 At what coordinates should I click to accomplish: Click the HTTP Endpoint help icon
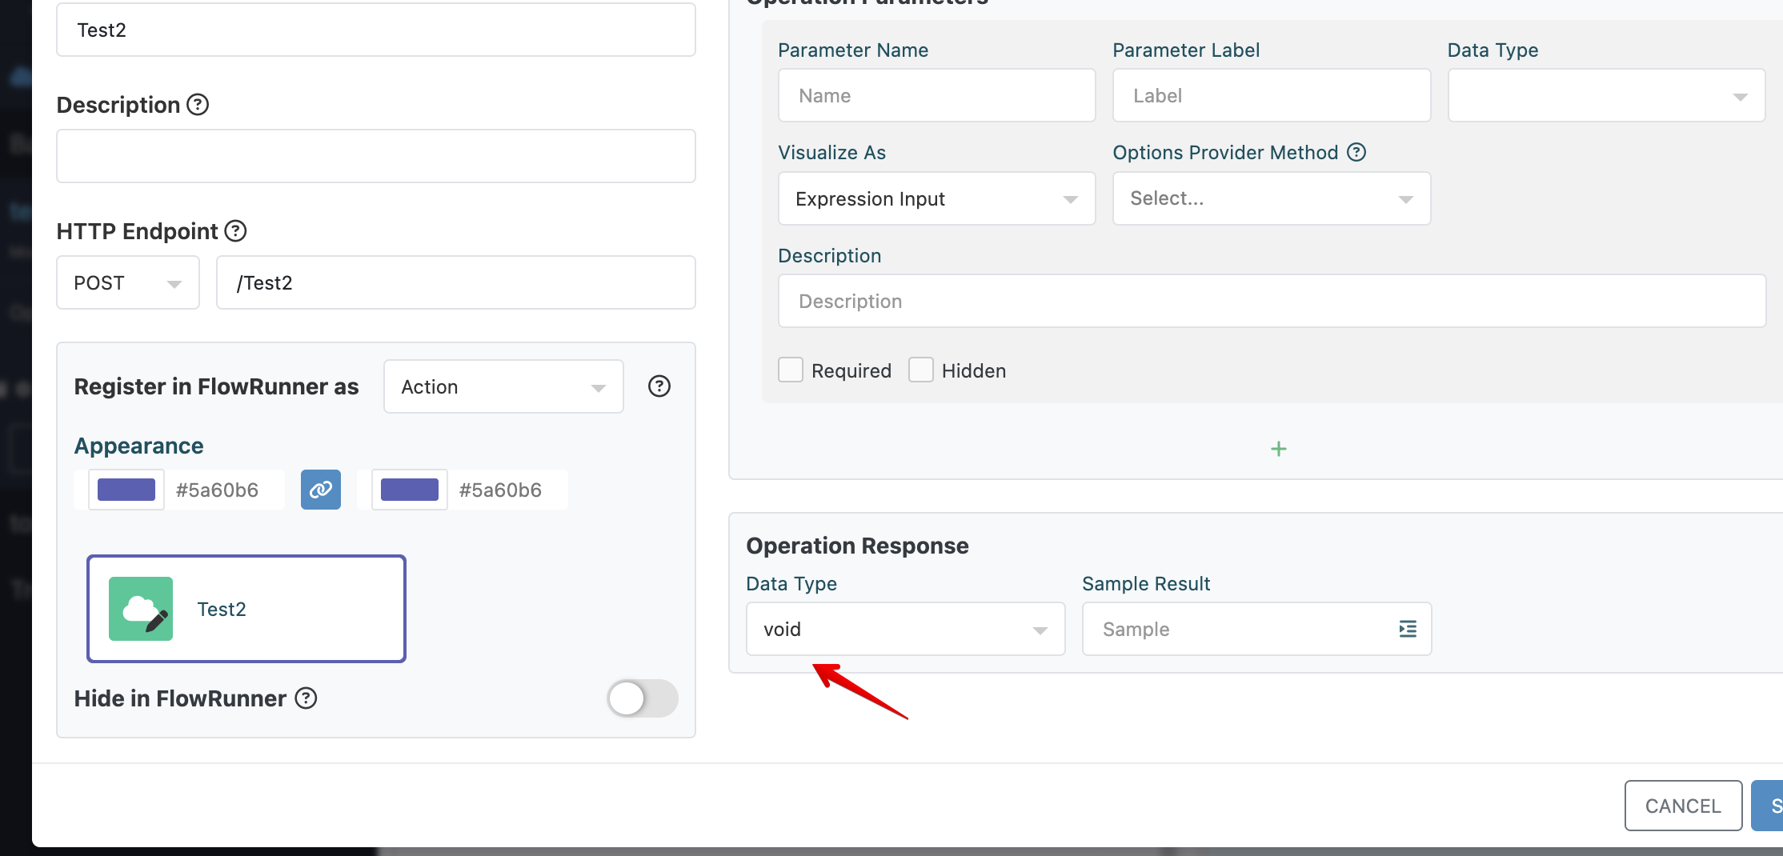[235, 231]
